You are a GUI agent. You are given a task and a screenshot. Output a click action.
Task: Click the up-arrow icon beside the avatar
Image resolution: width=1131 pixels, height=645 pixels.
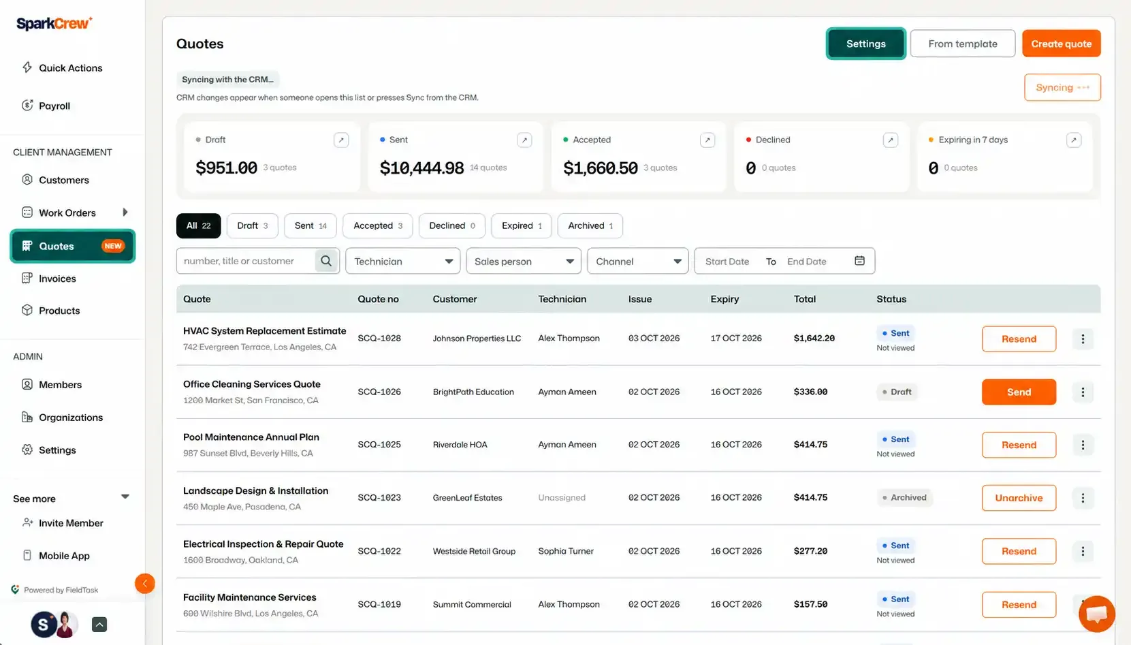pyautogui.click(x=99, y=625)
